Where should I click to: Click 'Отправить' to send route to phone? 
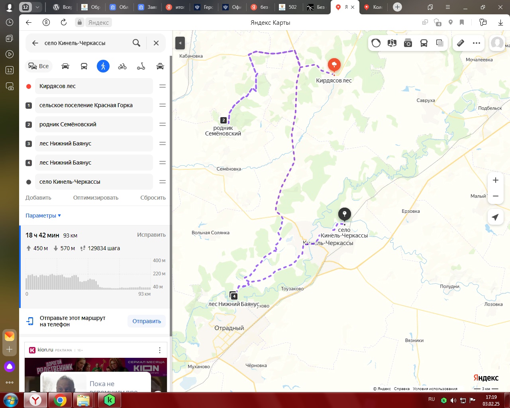point(147,321)
